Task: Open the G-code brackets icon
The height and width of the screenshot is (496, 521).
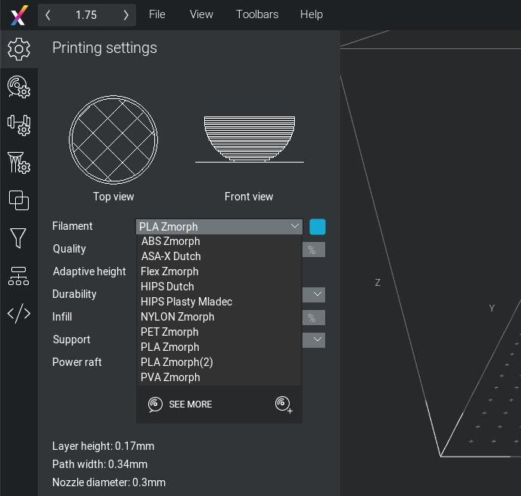Action: tap(19, 313)
